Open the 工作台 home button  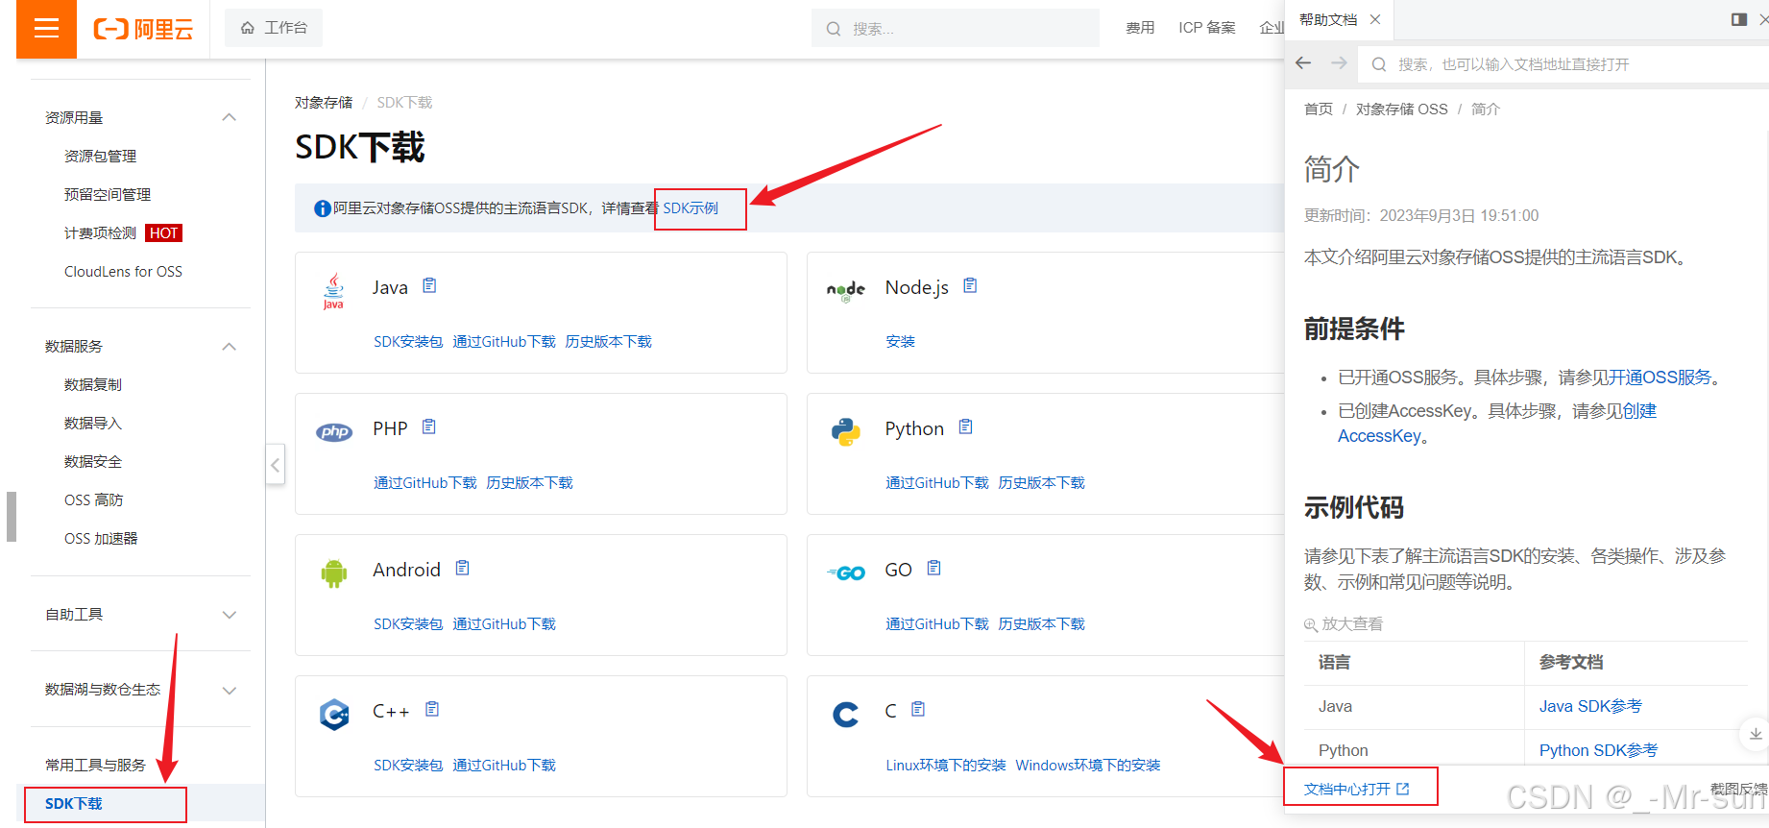274,28
